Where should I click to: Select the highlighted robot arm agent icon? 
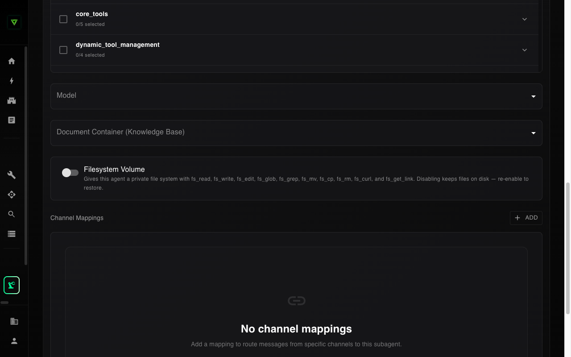(12, 285)
